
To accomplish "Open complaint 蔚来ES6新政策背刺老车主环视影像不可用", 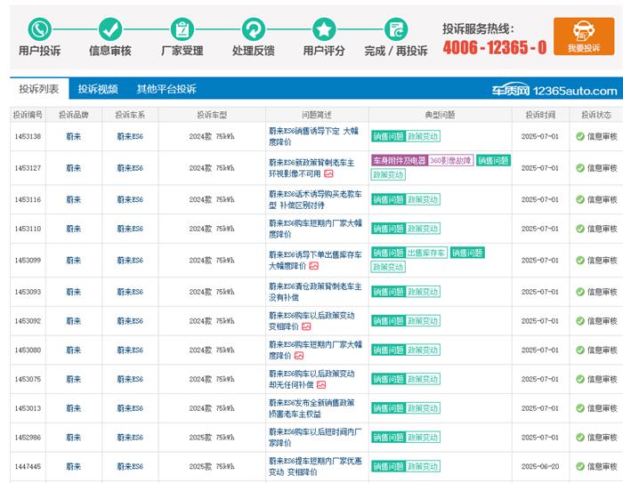I will pyautogui.click(x=311, y=168).
